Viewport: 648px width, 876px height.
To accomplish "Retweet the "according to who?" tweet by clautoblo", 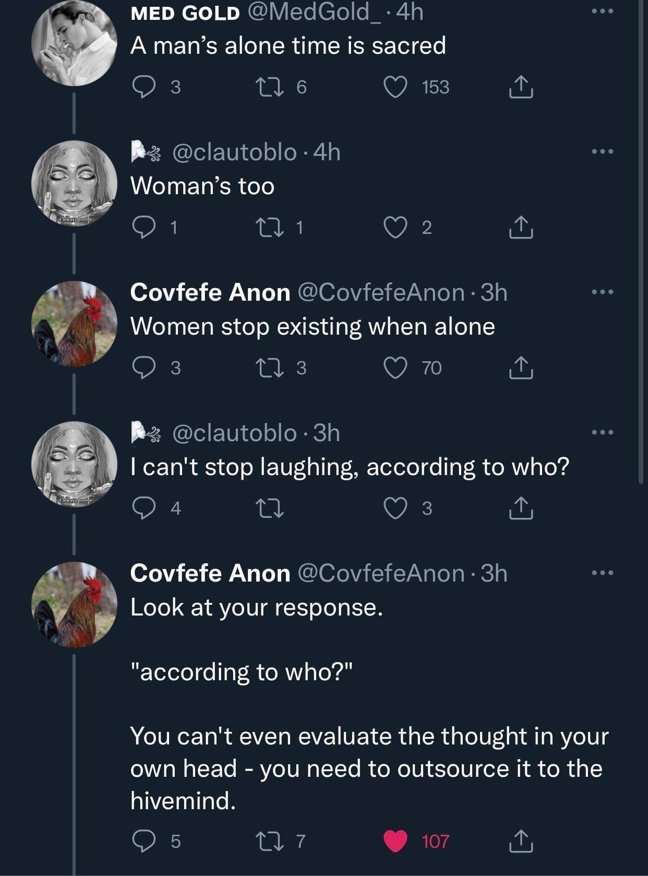I will [x=272, y=508].
